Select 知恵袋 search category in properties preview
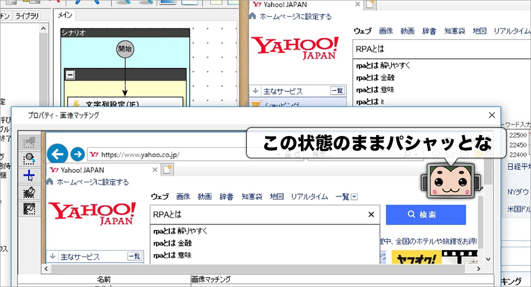This screenshot has height=287, width=531. (x=252, y=196)
